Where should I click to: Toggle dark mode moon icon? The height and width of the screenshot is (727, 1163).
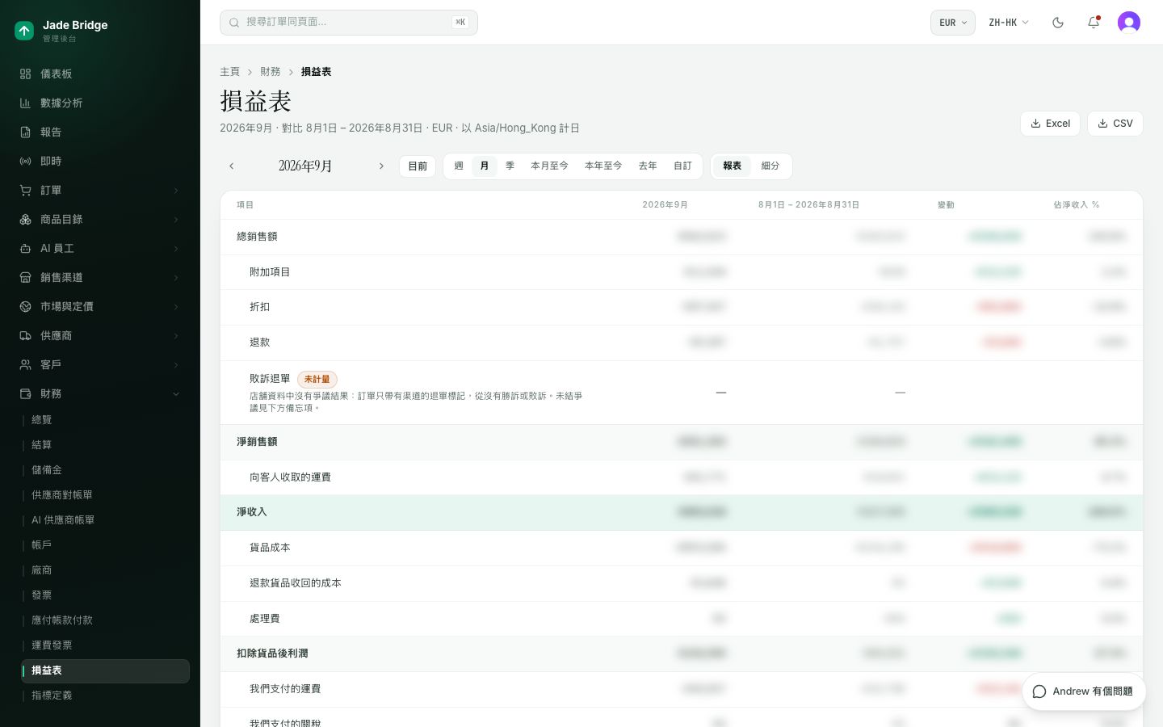coord(1058,23)
